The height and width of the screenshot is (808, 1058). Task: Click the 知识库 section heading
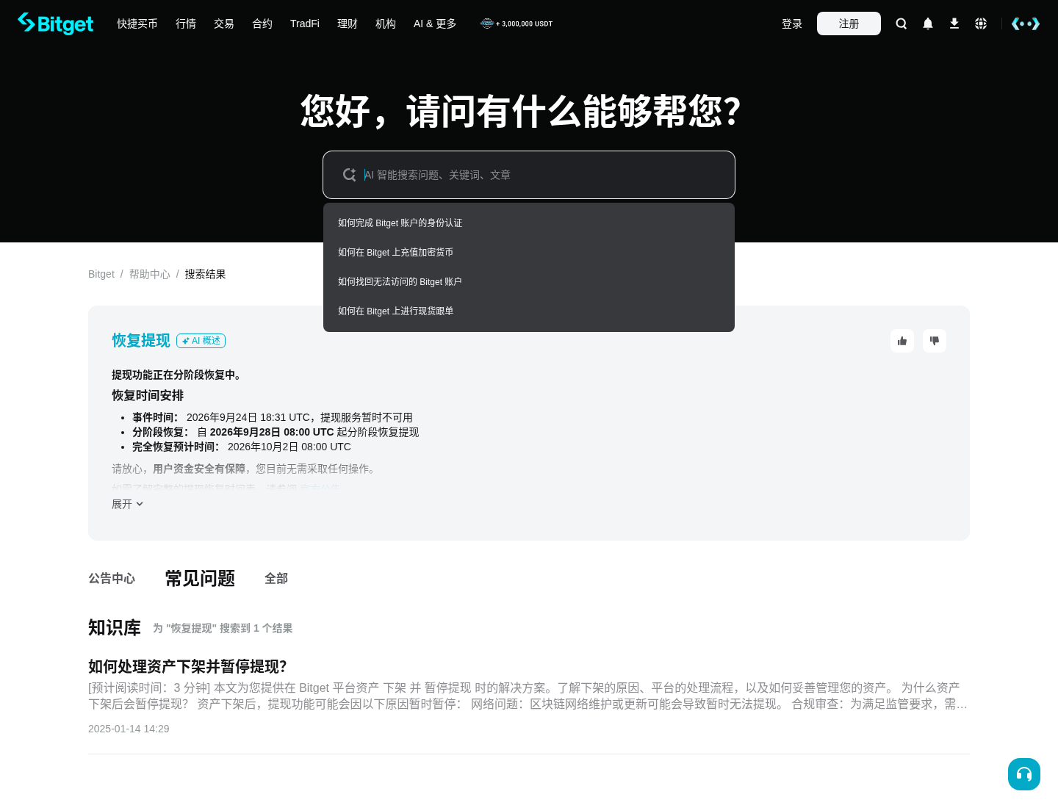[115, 628]
